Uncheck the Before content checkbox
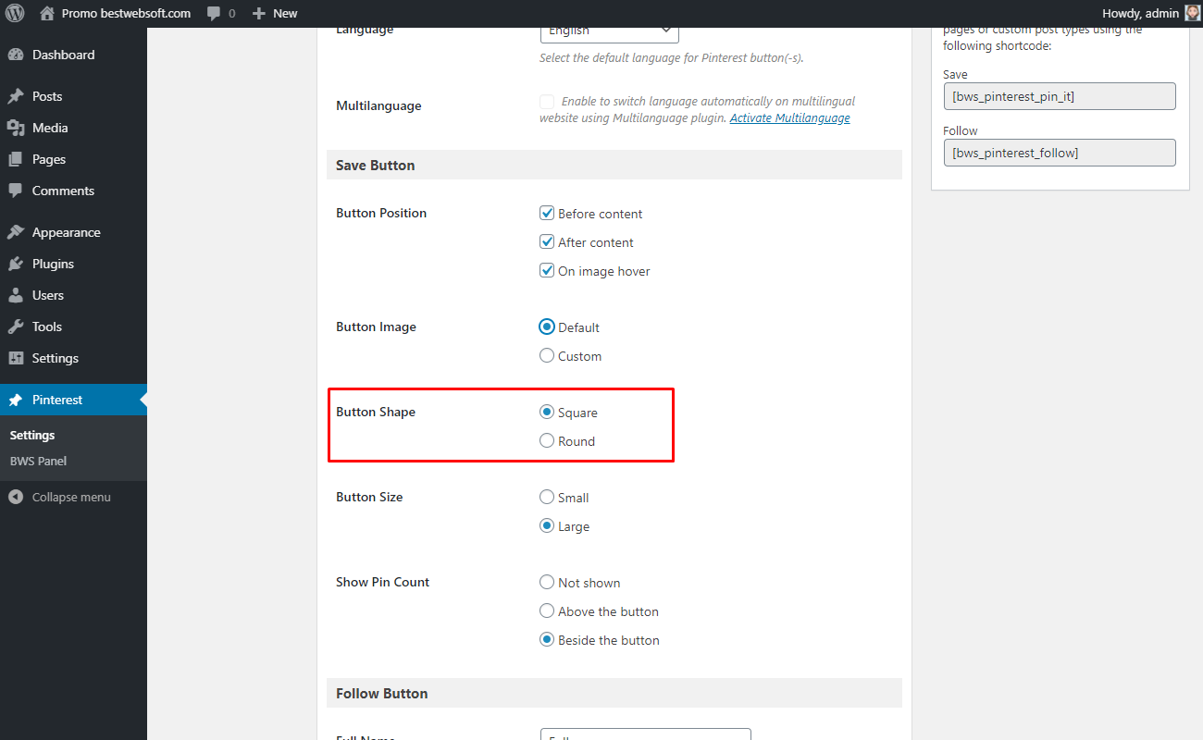Viewport: 1203px width, 740px height. pyautogui.click(x=547, y=214)
